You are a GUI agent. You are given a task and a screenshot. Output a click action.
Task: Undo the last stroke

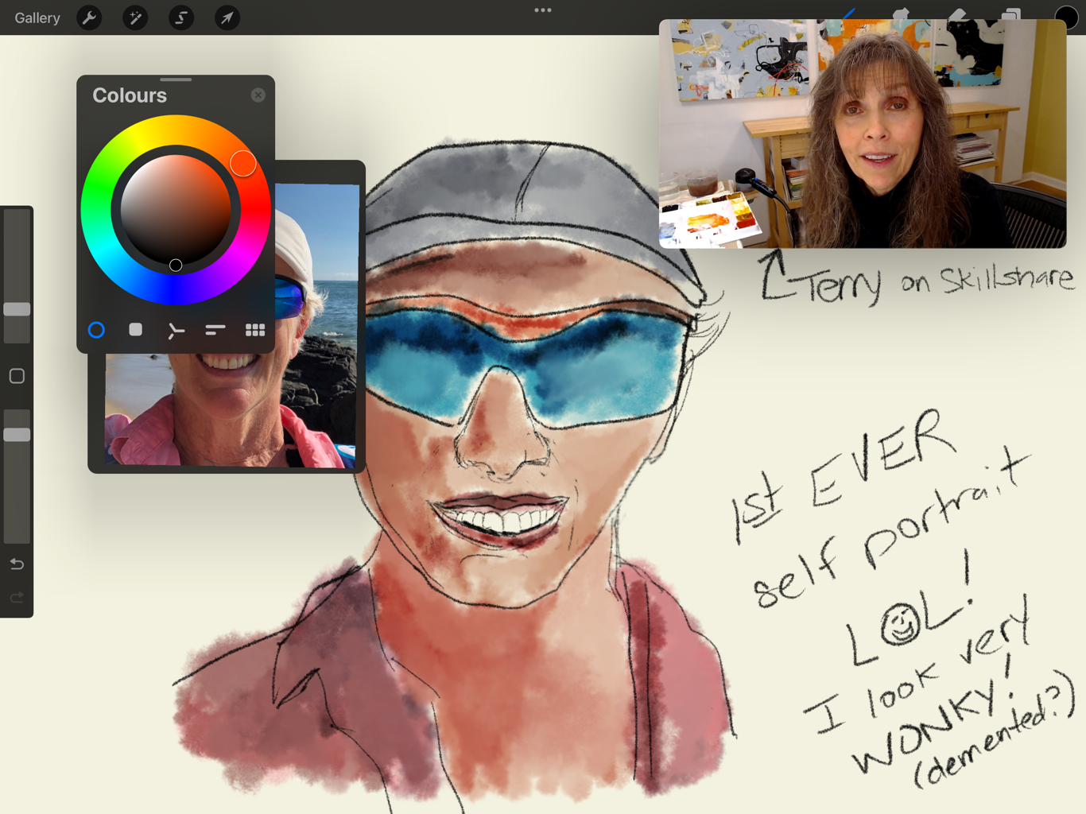pyautogui.click(x=17, y=564)
